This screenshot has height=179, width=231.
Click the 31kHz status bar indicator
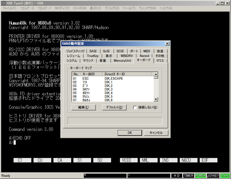click(x=225, y=176)
